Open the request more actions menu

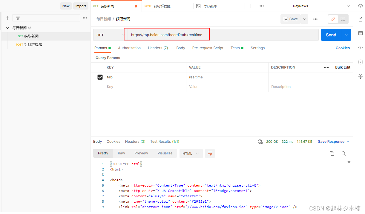click(x=315, y=19)
